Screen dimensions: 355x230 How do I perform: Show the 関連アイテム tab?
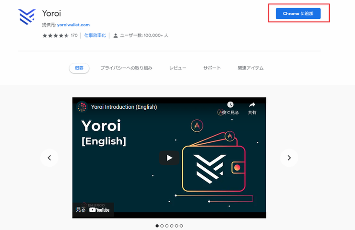point(250,68)
